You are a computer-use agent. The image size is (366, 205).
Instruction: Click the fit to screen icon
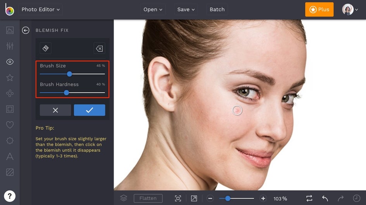coord(178,198)
